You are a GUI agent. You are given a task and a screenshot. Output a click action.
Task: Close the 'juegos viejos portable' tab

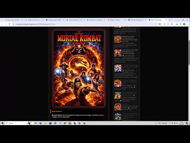[23, 20]
